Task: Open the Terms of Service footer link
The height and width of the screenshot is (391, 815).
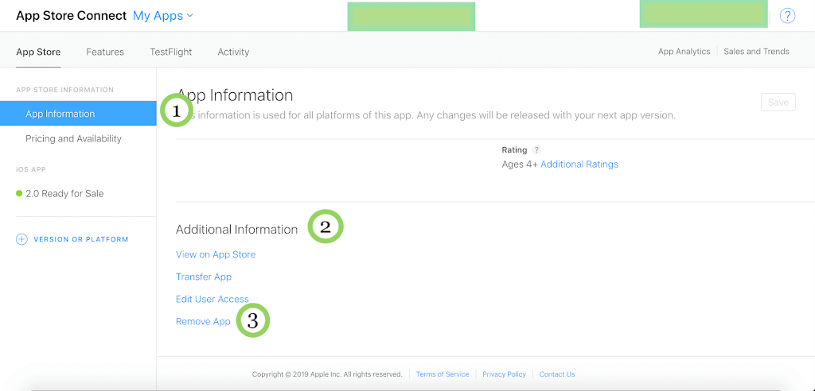Action: point(443,374)
